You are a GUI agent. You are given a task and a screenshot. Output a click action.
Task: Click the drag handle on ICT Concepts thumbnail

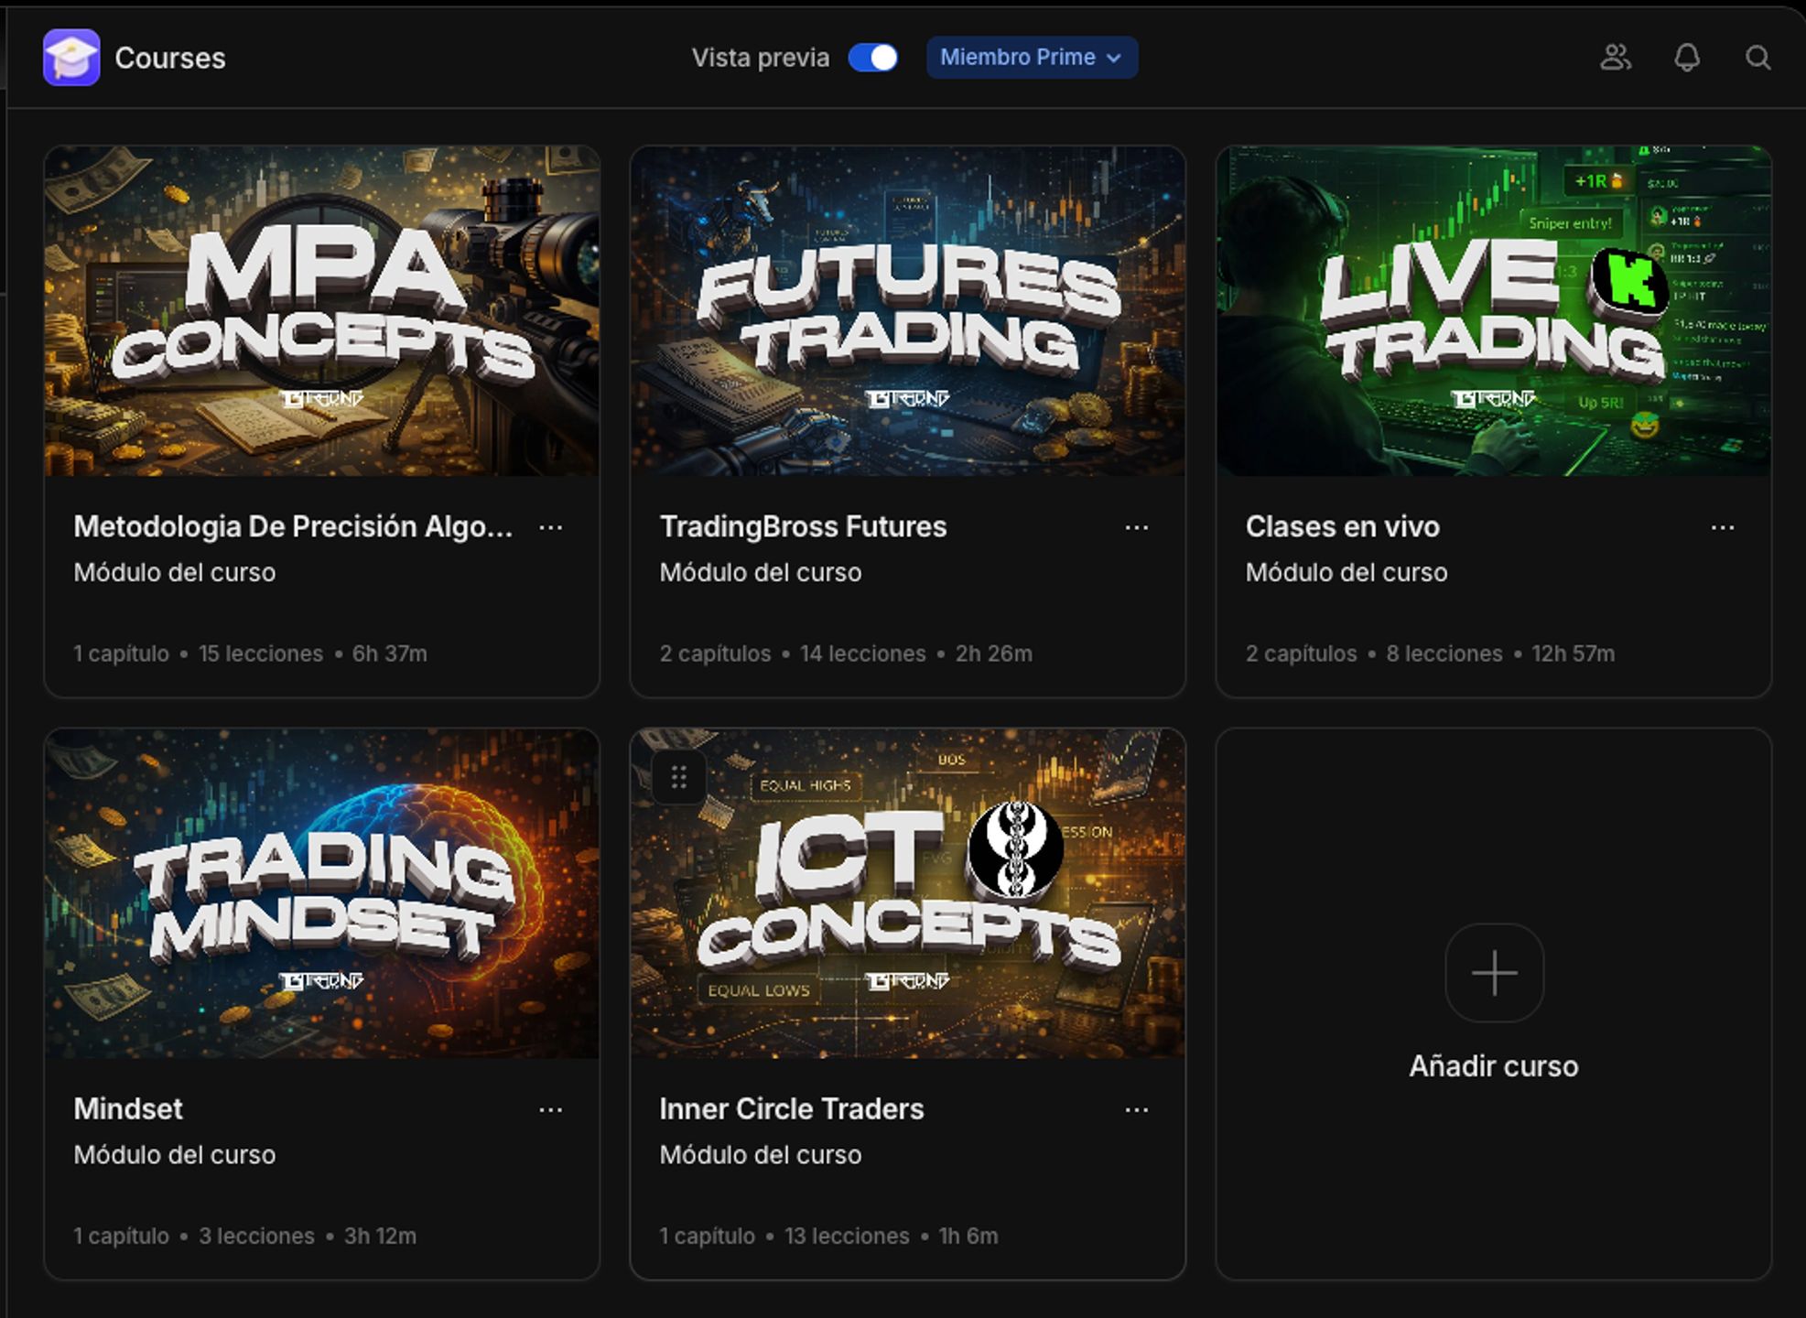[678, 777]
